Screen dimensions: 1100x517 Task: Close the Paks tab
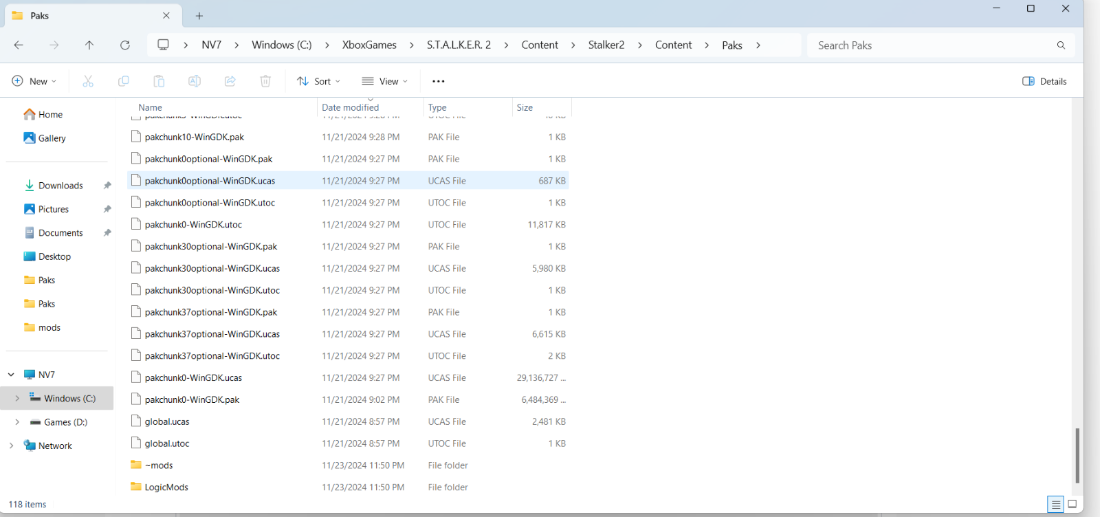[x=166, y=15]
